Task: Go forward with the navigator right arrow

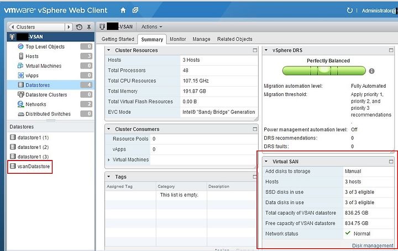Action: click(69, 27)
